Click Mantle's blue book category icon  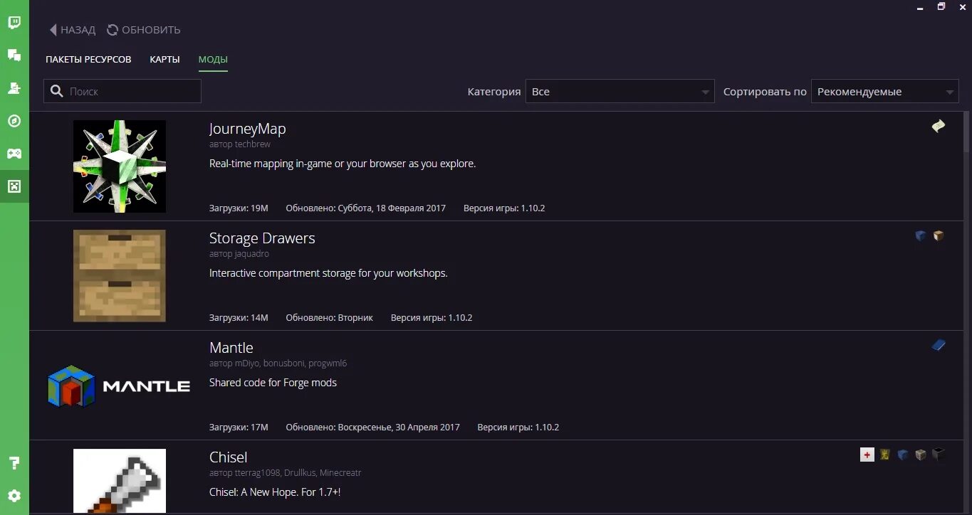click(x=939, y=345)
